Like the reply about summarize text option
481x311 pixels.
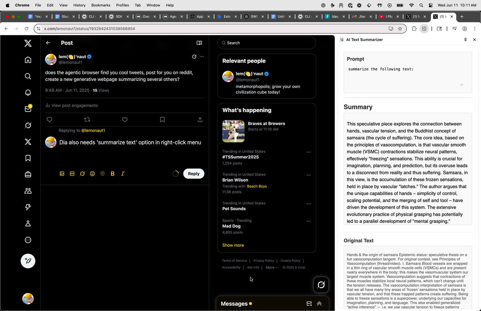125,119
